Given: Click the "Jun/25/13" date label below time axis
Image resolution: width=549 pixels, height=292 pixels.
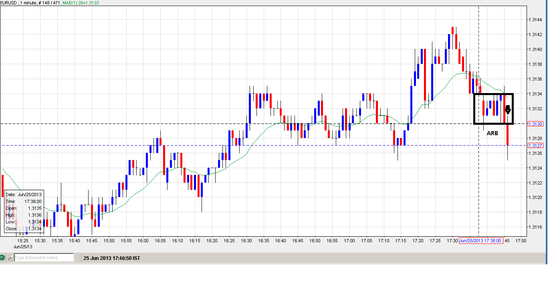Looking at the screenshot, I should [x=23, y=247].
